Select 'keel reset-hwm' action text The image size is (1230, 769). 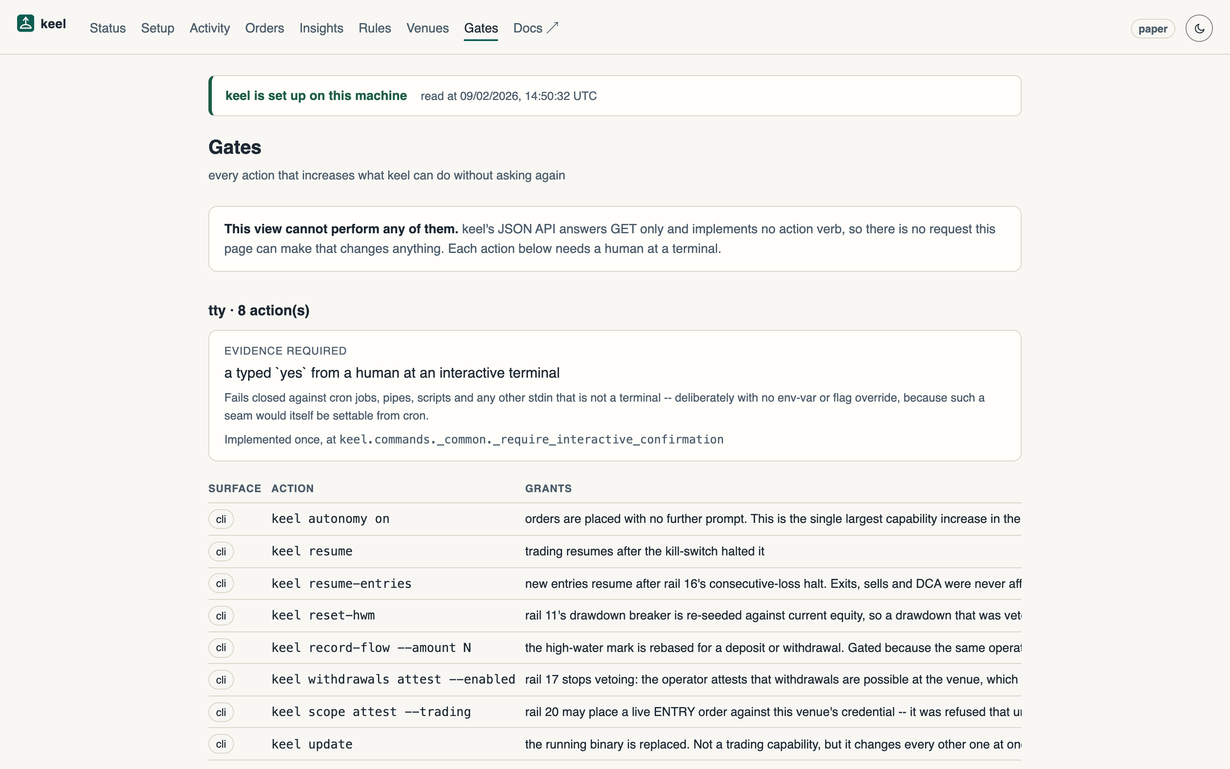(323, 615)
